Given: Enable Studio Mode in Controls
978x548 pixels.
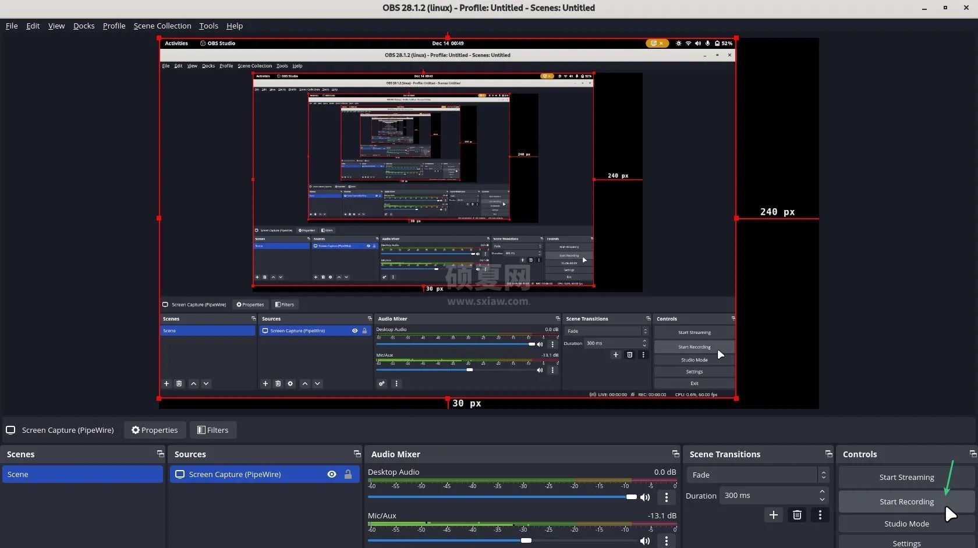Looking at the screenshot, I should click(906, 524).
